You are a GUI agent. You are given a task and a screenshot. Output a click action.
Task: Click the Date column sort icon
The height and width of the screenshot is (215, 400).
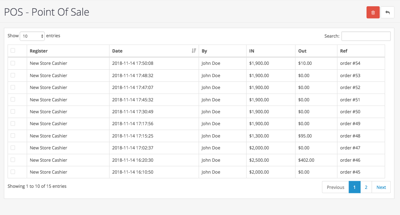coord(194,51)
